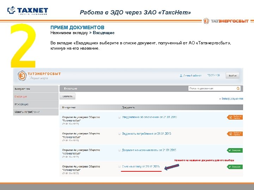Click the Документы column header
This screenshot has height=190, width=254.
128,107
